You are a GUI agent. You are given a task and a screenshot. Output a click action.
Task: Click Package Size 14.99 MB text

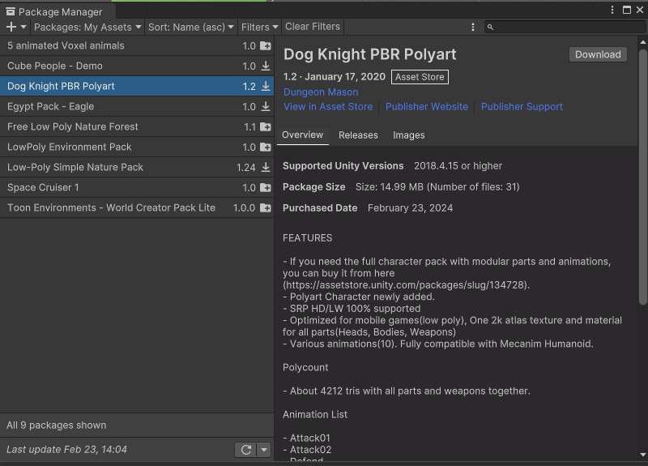(x=401, y=187)
